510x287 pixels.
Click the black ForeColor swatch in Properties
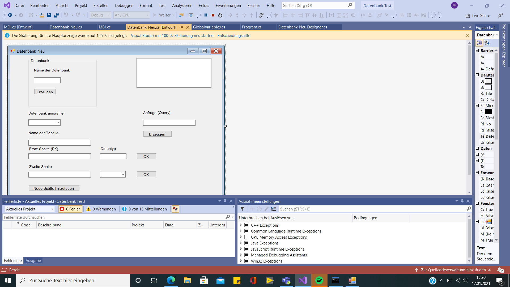click(x=488, y=112)
